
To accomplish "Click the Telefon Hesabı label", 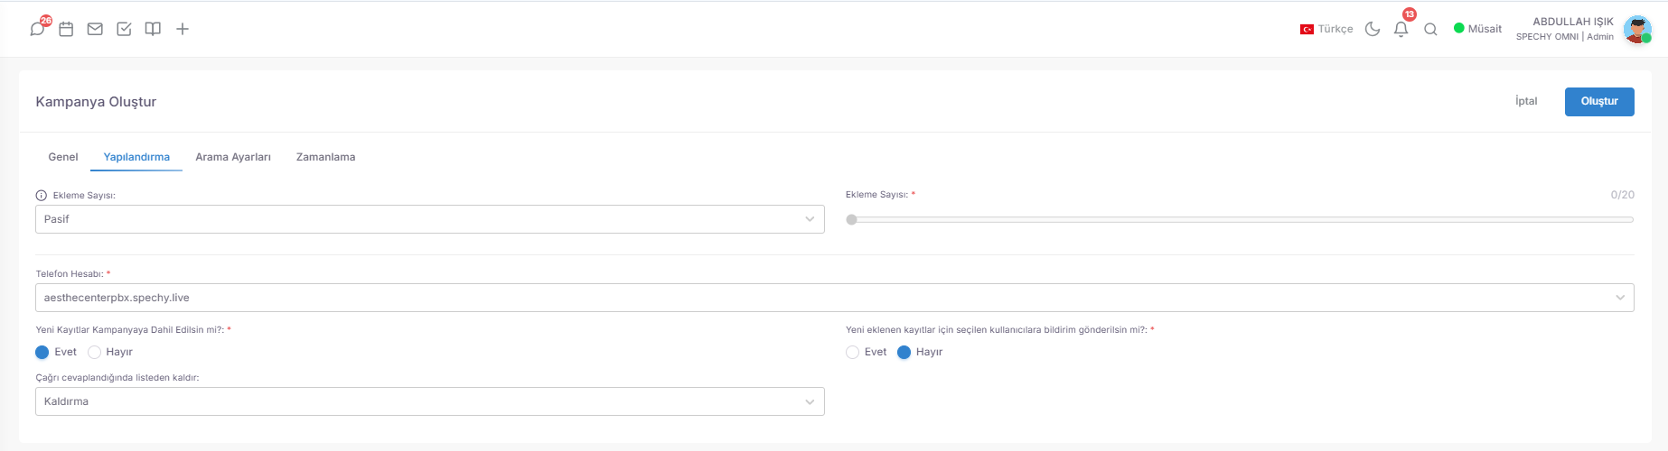I will click(70, 274).
